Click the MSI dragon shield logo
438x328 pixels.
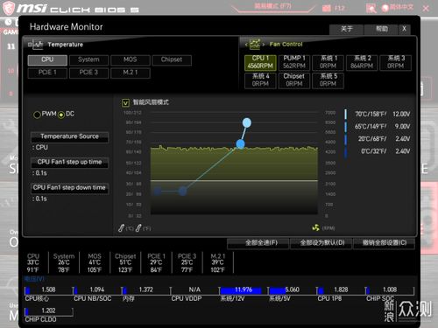tap(9, 8)
